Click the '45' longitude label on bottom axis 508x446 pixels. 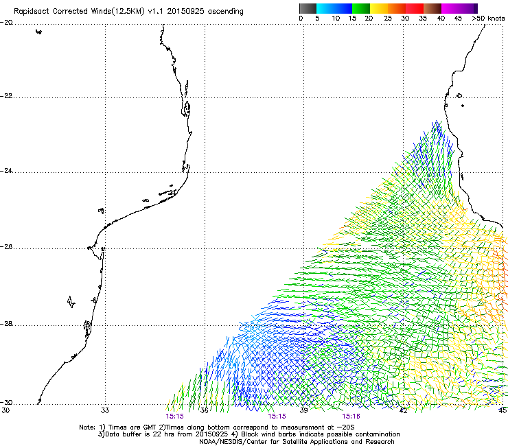503,410
